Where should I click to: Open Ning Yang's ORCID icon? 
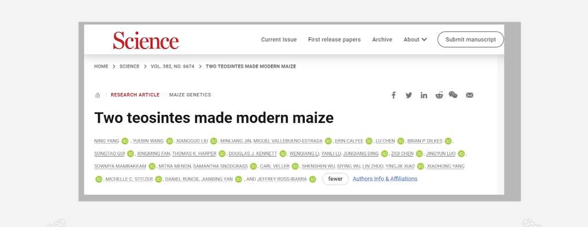125,141
